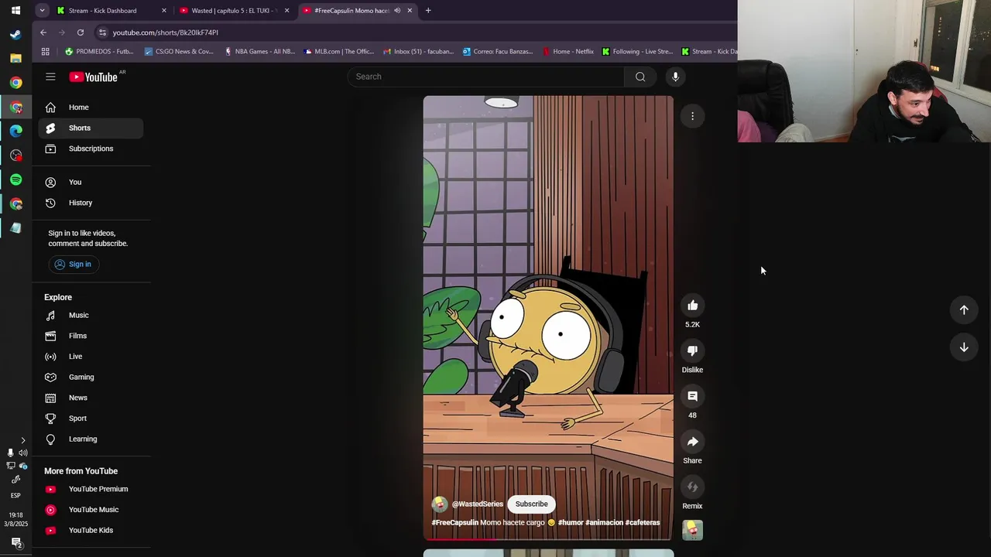991x557 pixels.
Task: Open Remix for this Short
Action: [x=692, y=487]
